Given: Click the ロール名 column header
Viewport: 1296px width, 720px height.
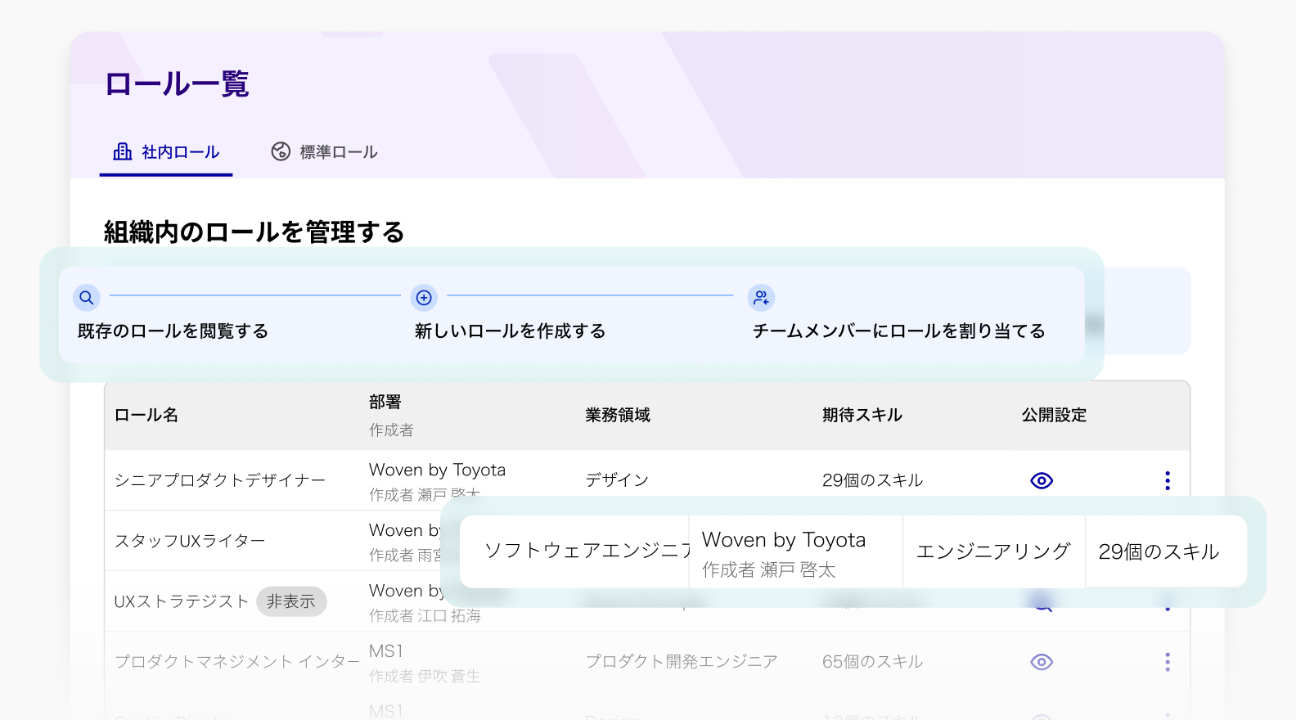Looking at the screenshot, I should point(146,415).
